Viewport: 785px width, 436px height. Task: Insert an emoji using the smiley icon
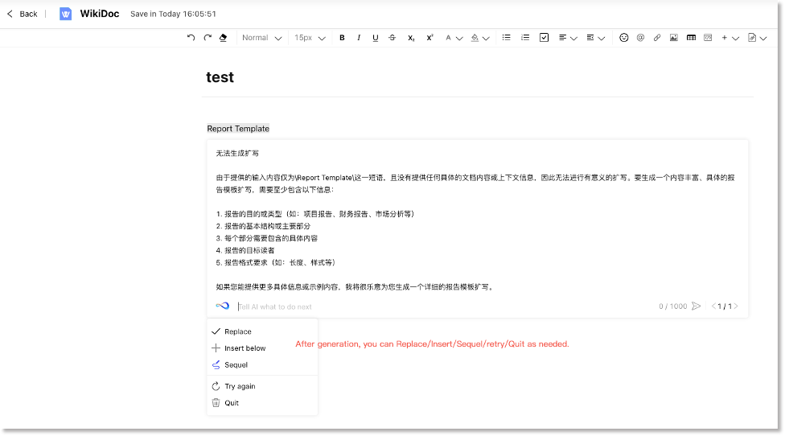tap(623, 38)
